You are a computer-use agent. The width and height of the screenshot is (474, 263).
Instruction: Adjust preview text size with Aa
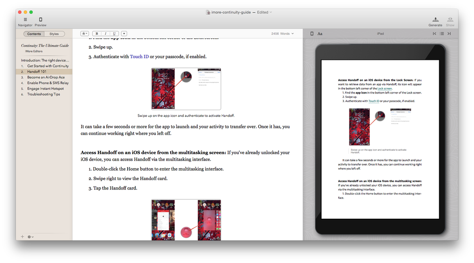coord(320,34)
